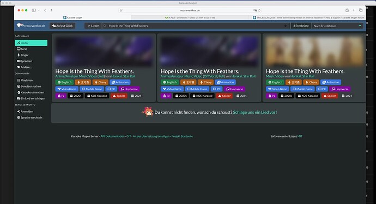376x204 pixels.
Task: Select Singer in the database sidebar
Action: click(23, 55)
